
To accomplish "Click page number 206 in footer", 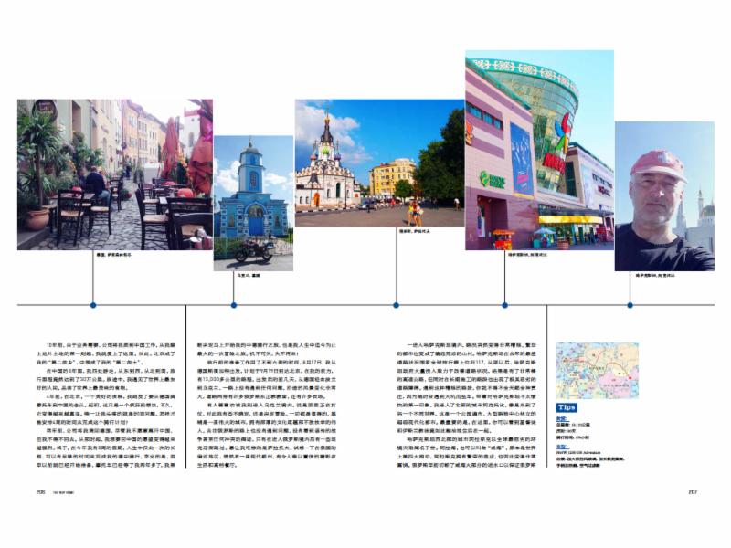I will tap(41, 489).
